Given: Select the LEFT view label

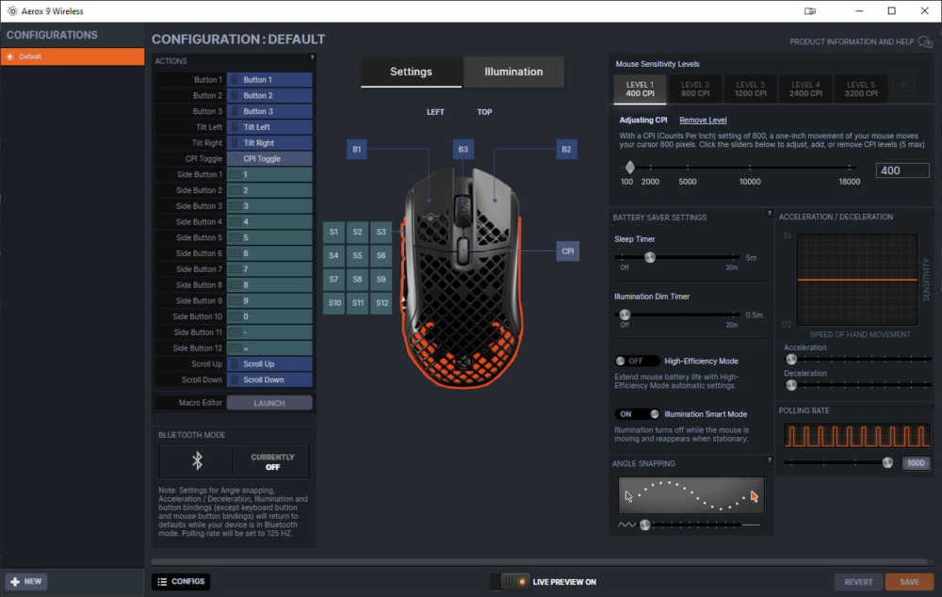Looking at the screenshot, I should tap(435, 112).
